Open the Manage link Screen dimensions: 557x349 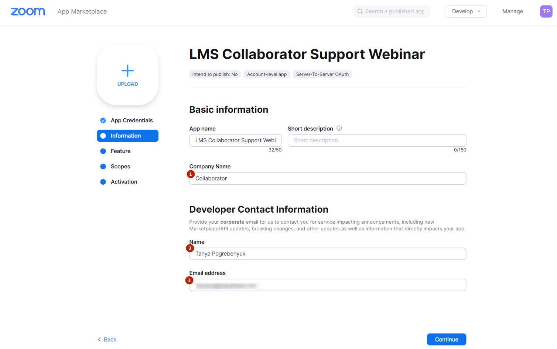(512, 11)
